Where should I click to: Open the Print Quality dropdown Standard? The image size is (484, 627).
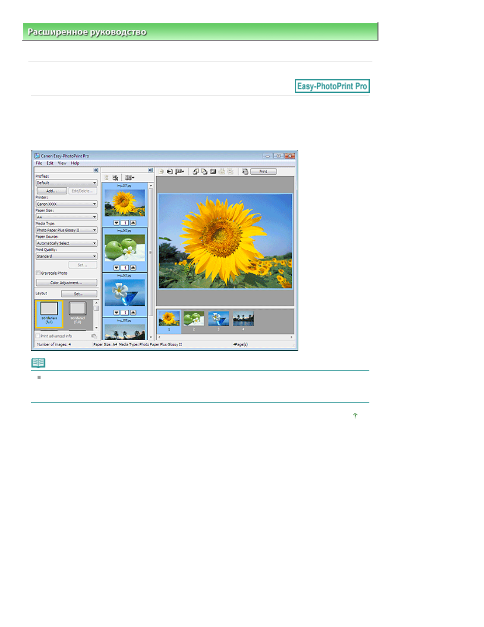(66, 256)
